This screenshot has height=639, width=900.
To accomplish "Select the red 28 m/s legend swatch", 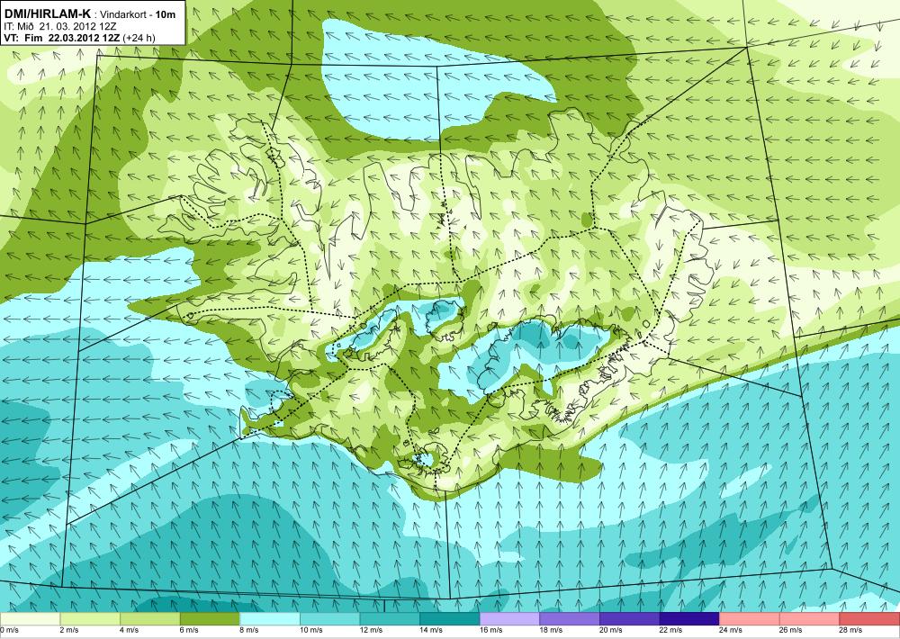I will [869, 619].
